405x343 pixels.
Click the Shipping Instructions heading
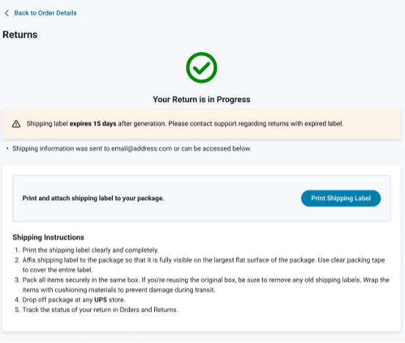[x=48, y=237]
